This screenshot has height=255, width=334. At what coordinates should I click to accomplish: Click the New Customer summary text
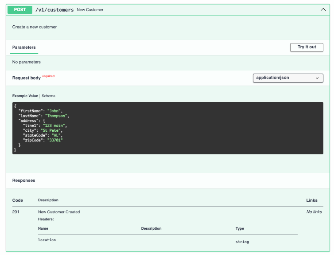[x=90, y=10]
